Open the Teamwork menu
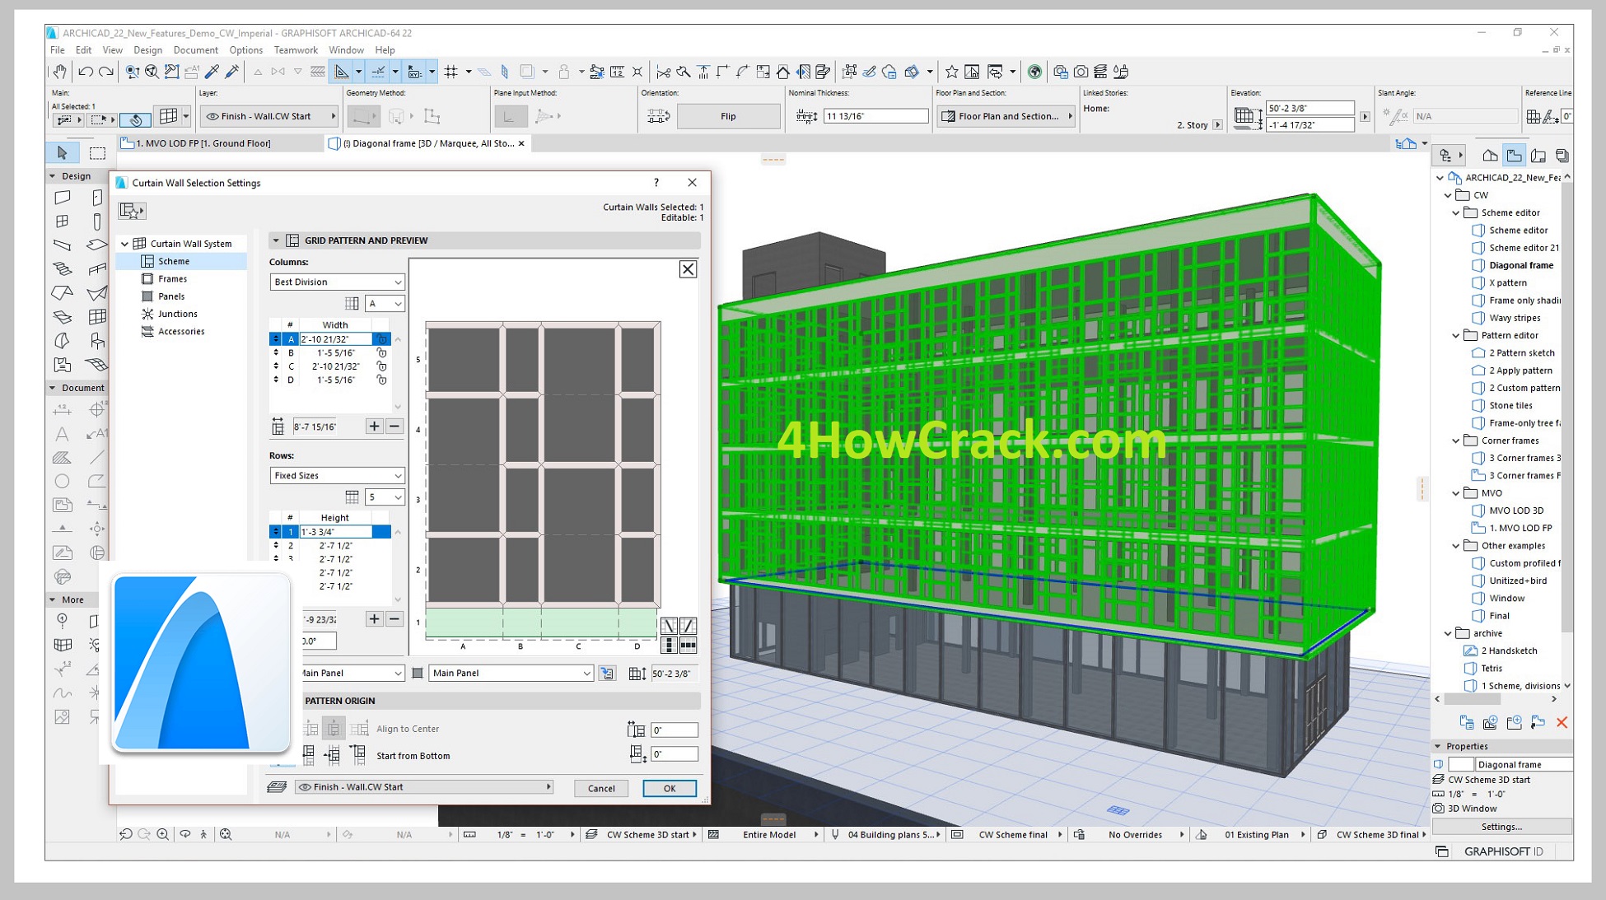 (296, 50)
